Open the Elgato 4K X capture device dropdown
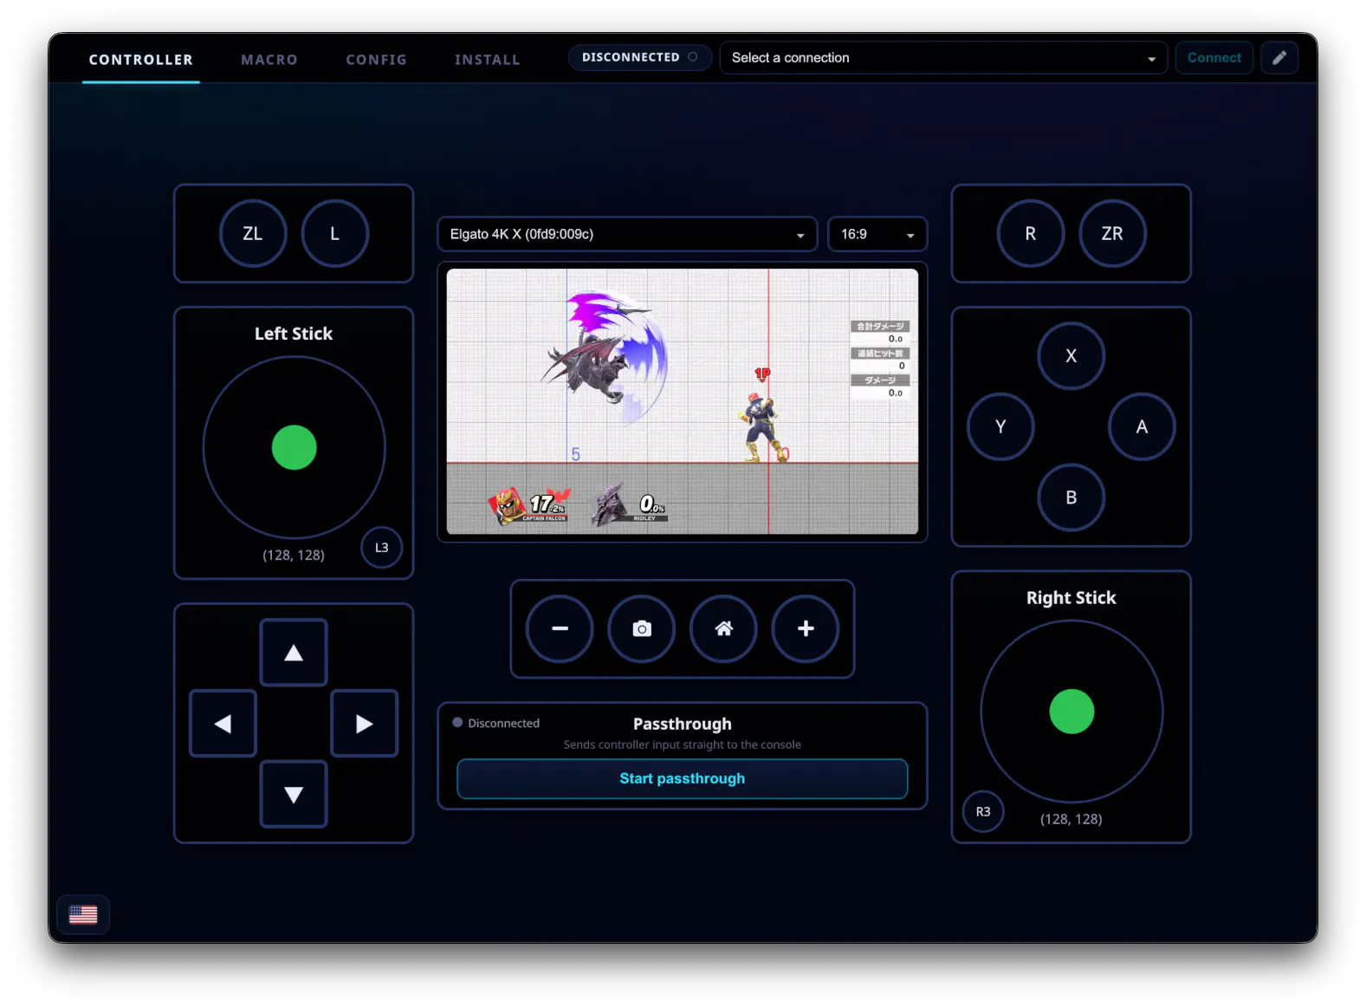 click(627, 235)
